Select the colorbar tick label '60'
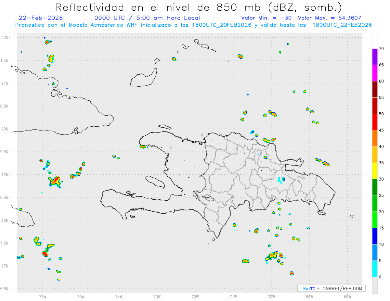The height and width of the screenshot is (301, 390). click(381, 81)
